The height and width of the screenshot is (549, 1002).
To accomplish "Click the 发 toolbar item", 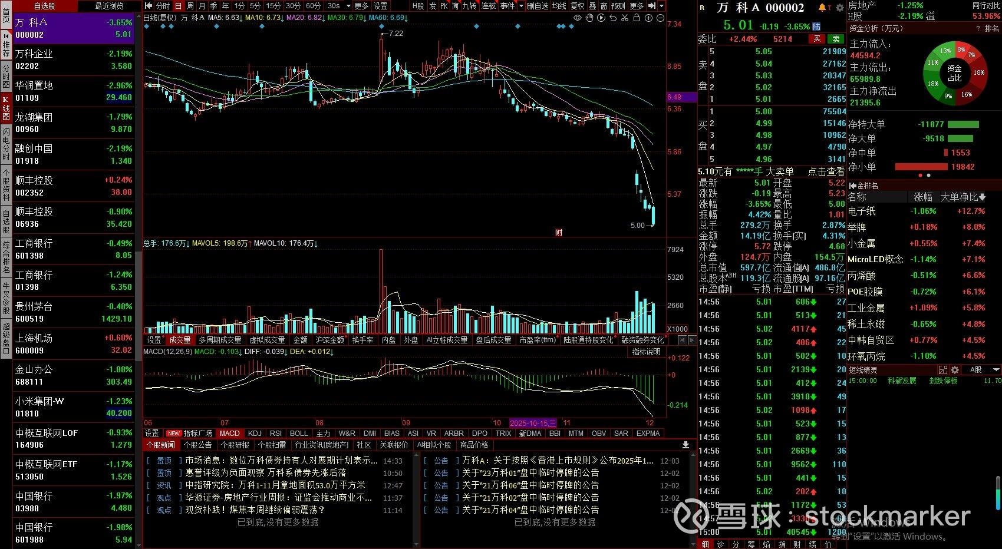I will pos(433,6).
